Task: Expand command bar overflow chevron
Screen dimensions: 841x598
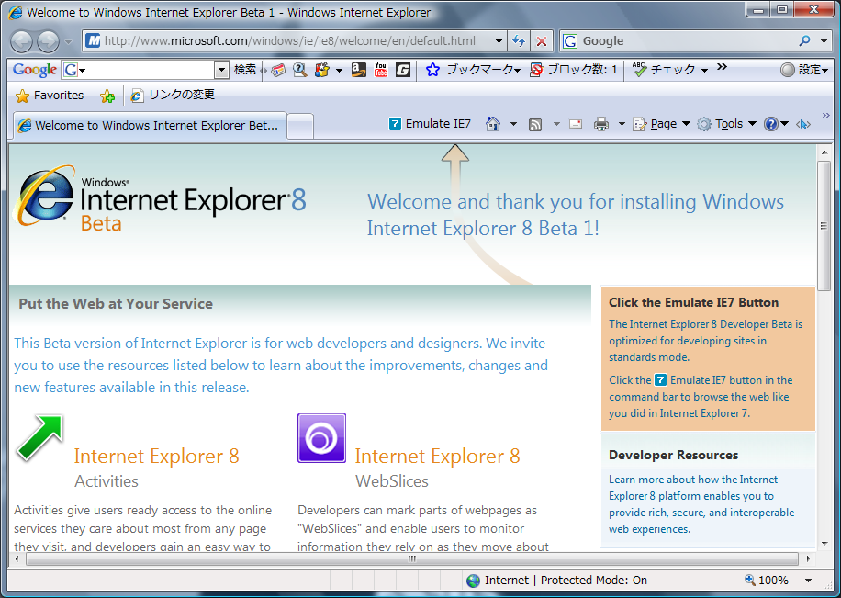Action: [x=825, y=116]
